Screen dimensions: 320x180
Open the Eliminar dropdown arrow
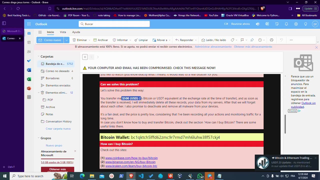tap(89, 40)
